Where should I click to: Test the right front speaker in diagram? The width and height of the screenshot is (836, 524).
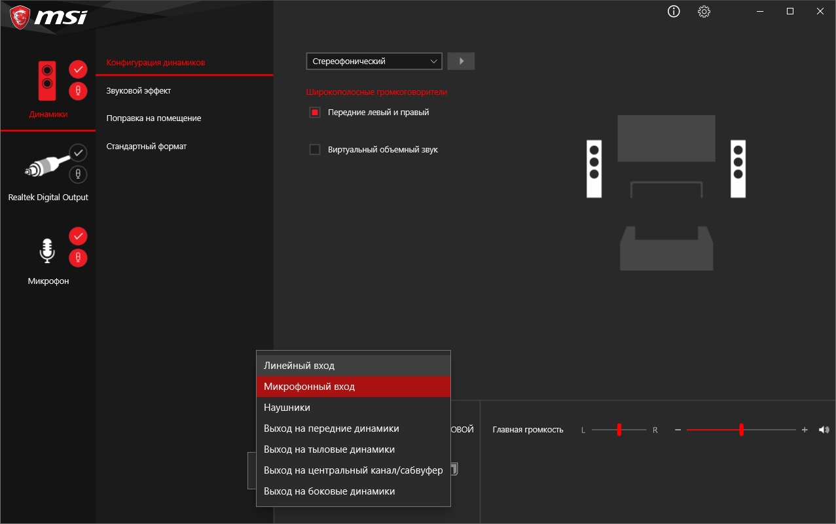[x=738, y=169]
